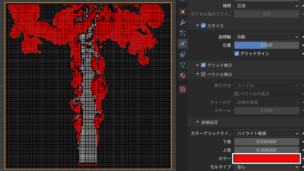Toggle the グリッドライン checkbox
304x171 pixels.
pyautogui.click(x=236, y=54)
